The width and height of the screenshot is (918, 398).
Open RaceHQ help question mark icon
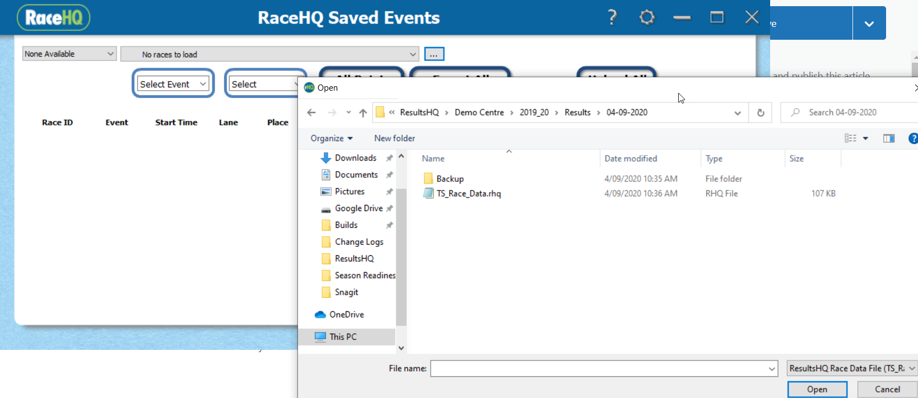[612, 17]
